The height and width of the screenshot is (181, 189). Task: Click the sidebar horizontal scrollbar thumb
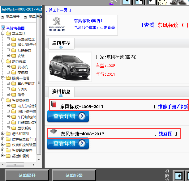[x=15, y=165]
